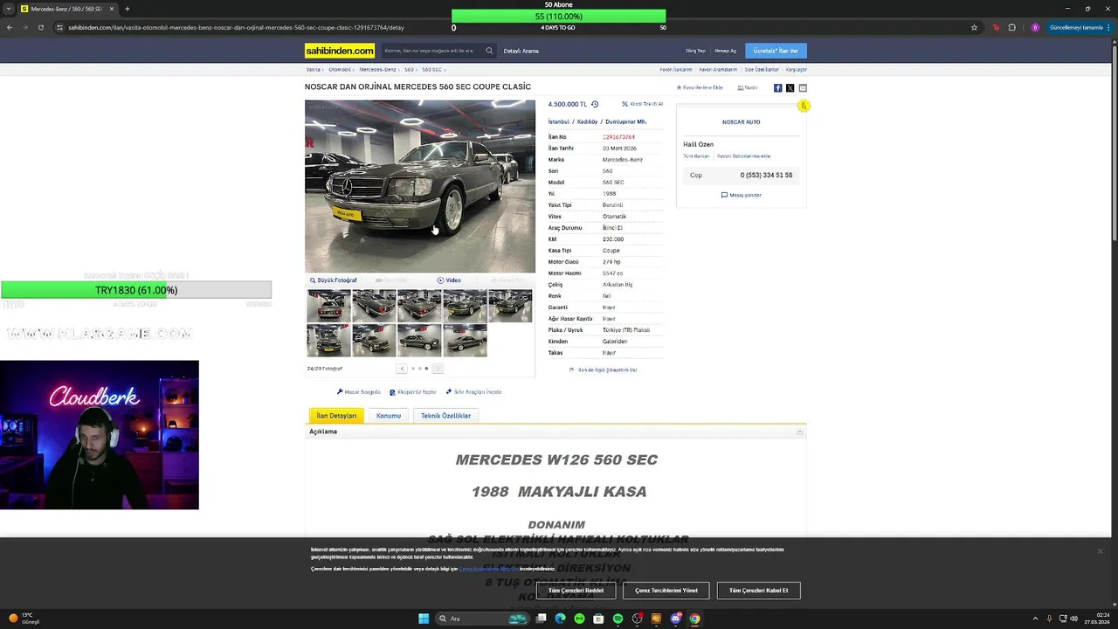1118x629 pixels.
Task: Click the cep phone number 0 (553) 334 51 58
Action: [x=766, y=175]
